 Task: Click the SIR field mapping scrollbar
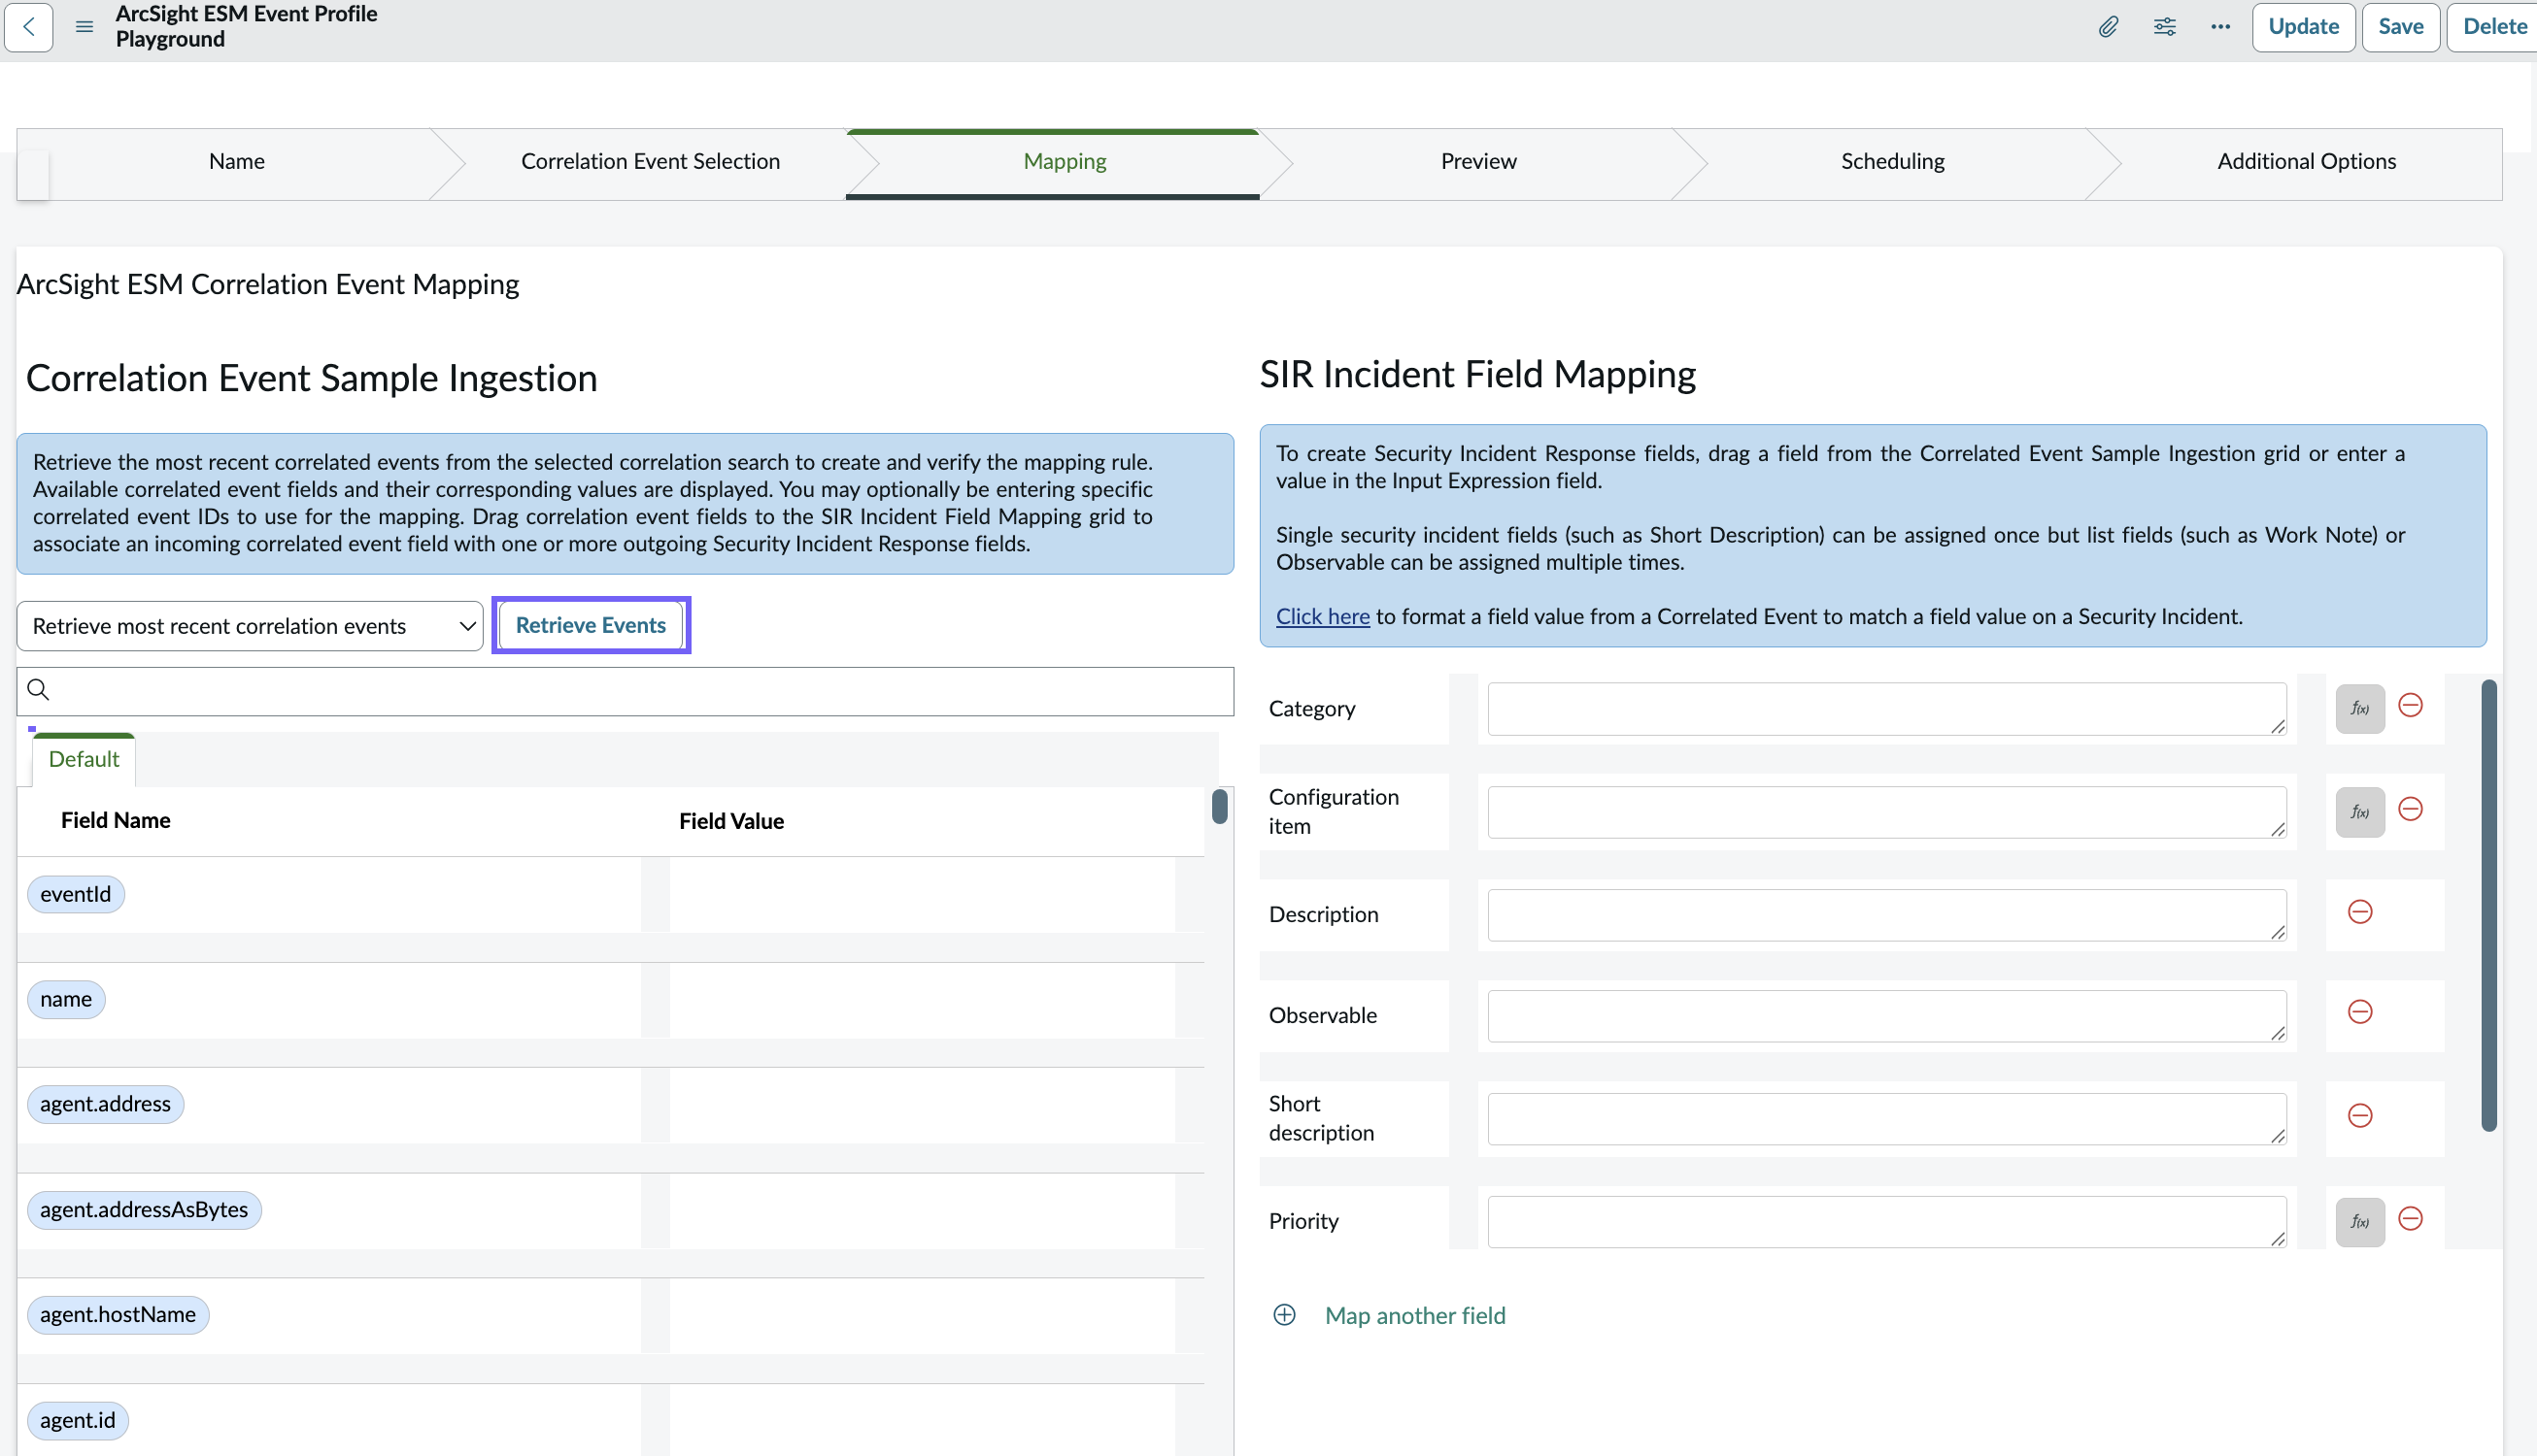pyautogui.click(x=2489, y=906)
